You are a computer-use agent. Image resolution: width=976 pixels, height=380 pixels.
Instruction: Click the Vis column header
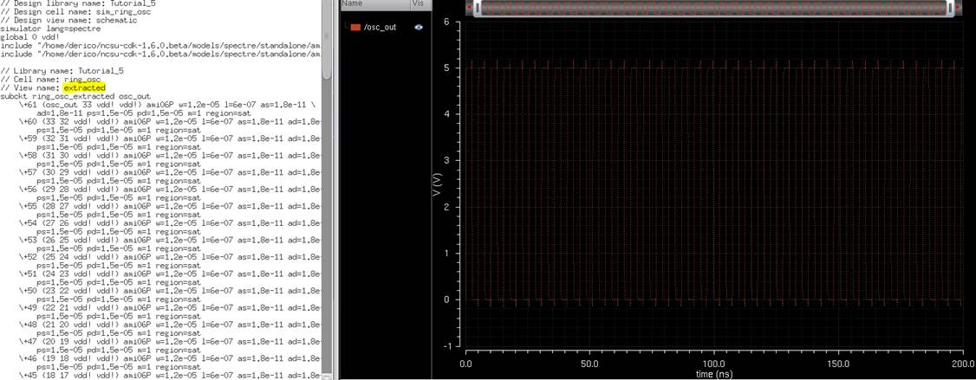point(418,4)
